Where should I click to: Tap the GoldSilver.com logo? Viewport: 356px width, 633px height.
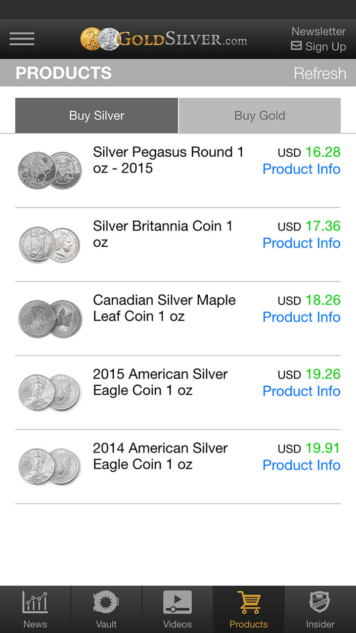point(164,39)
